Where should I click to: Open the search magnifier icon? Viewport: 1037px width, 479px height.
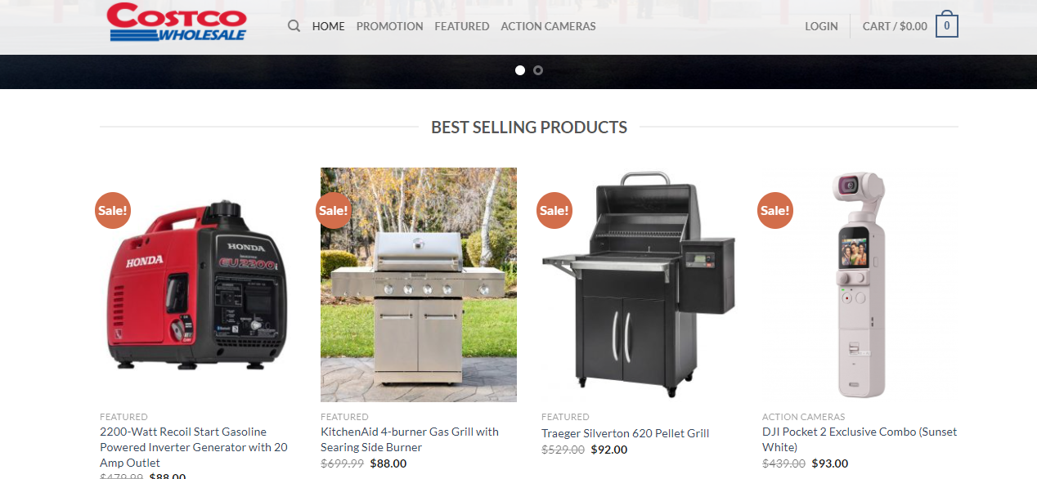point(294,26)
